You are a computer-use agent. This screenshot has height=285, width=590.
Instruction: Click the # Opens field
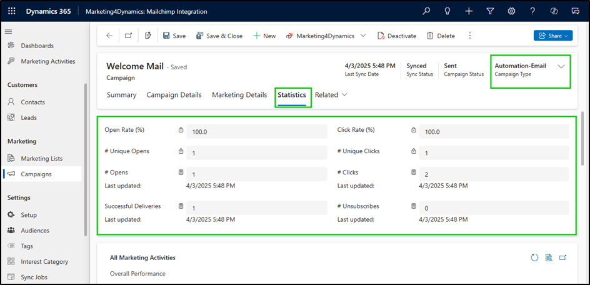point(257,174)
